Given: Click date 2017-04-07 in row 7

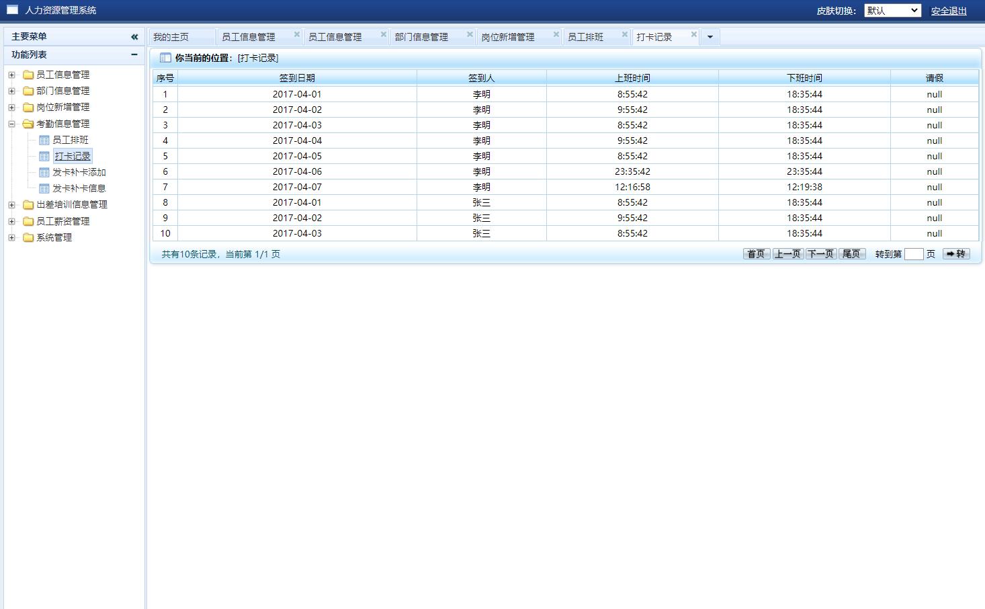Looking at the screenshot, I should [x=297, y=187].
